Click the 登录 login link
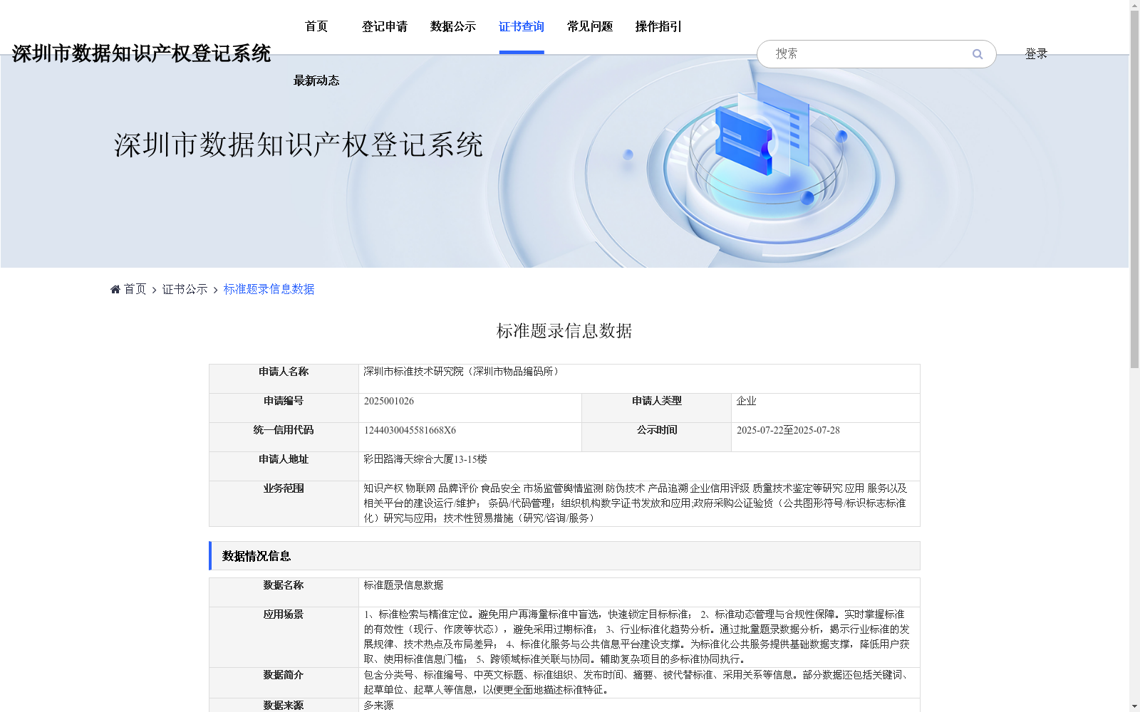1140x712 pixels. pyautogui.click(x=1036, y=54)
